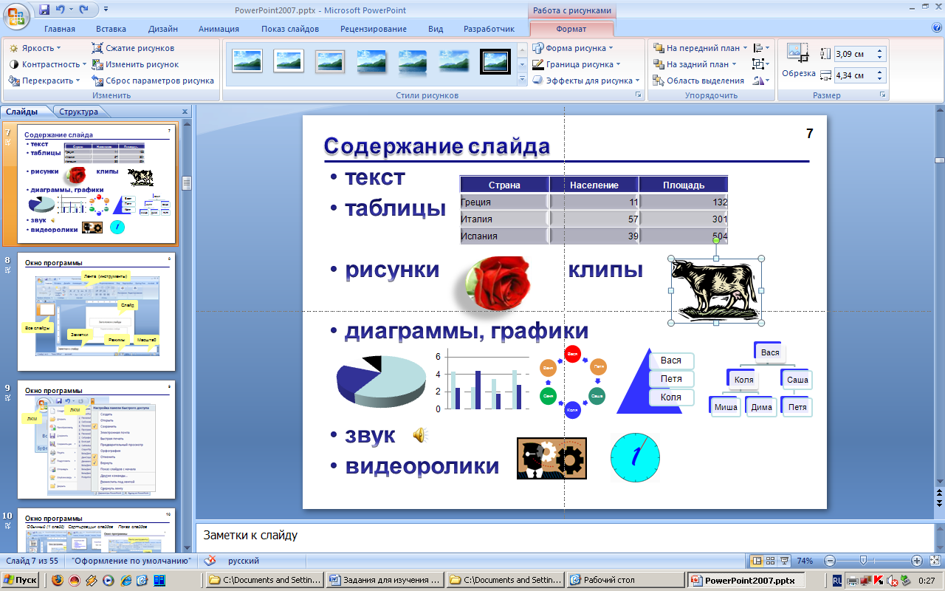Open Область выделения selection pane

click(x=698, y=81)
